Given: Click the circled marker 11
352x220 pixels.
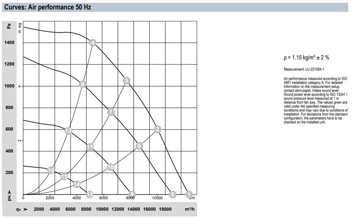Looking at the screenshot, I should [x=90, y=147].
